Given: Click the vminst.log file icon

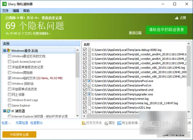Looking at the screenshot, I should click(89, 99).
